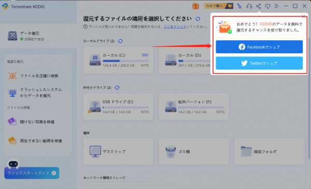Open the headset support icon
The height and width of the screenshot is (189, 311).
(x=249, y=6)
